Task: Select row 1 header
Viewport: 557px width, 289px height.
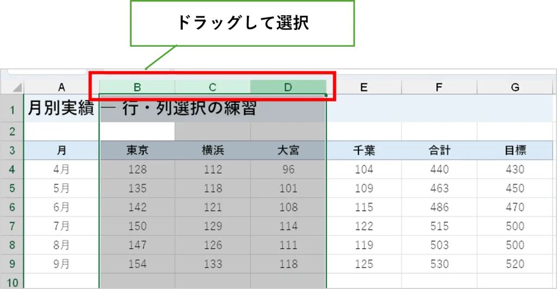Action: point(12,108)
